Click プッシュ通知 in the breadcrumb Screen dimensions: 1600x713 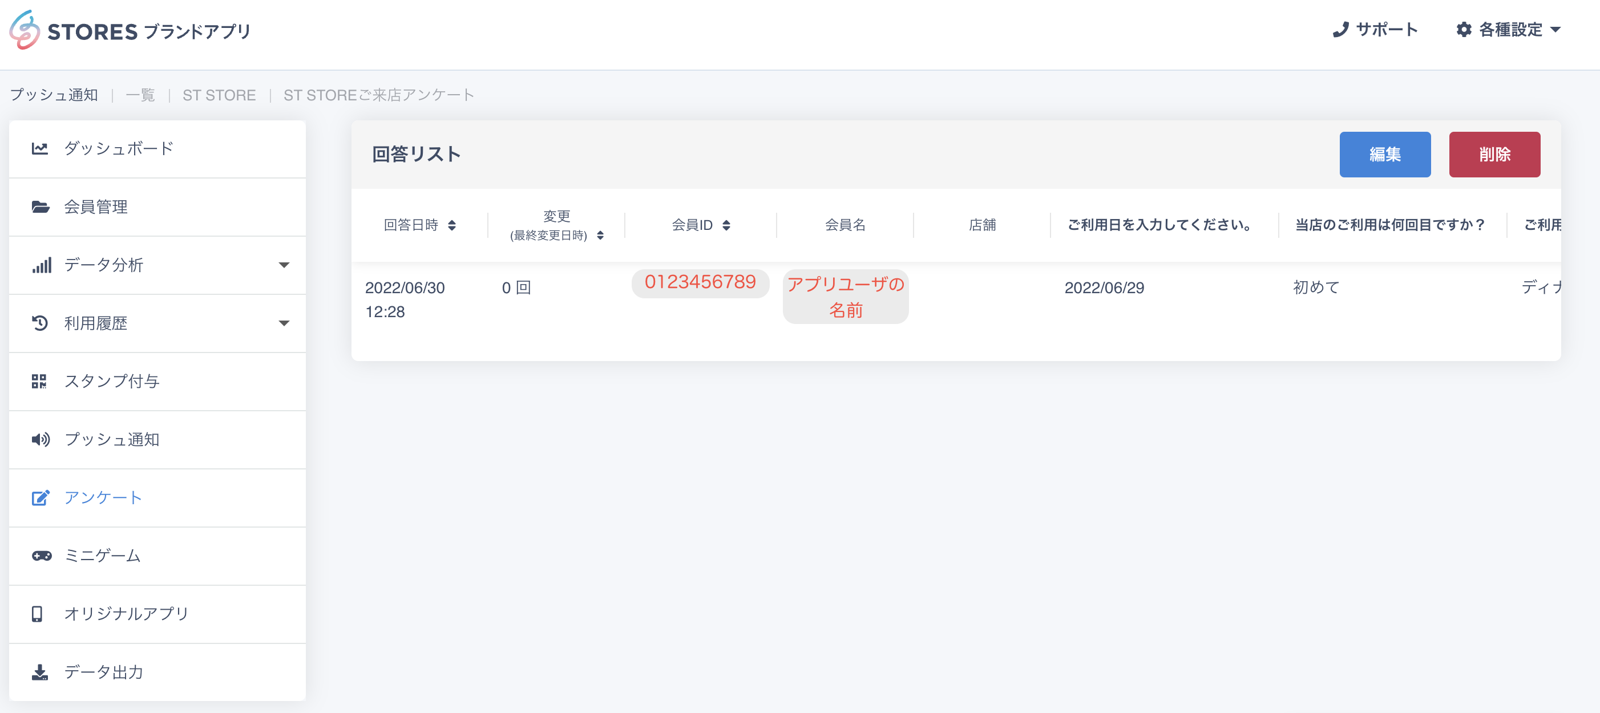click(x=54, y=95)
